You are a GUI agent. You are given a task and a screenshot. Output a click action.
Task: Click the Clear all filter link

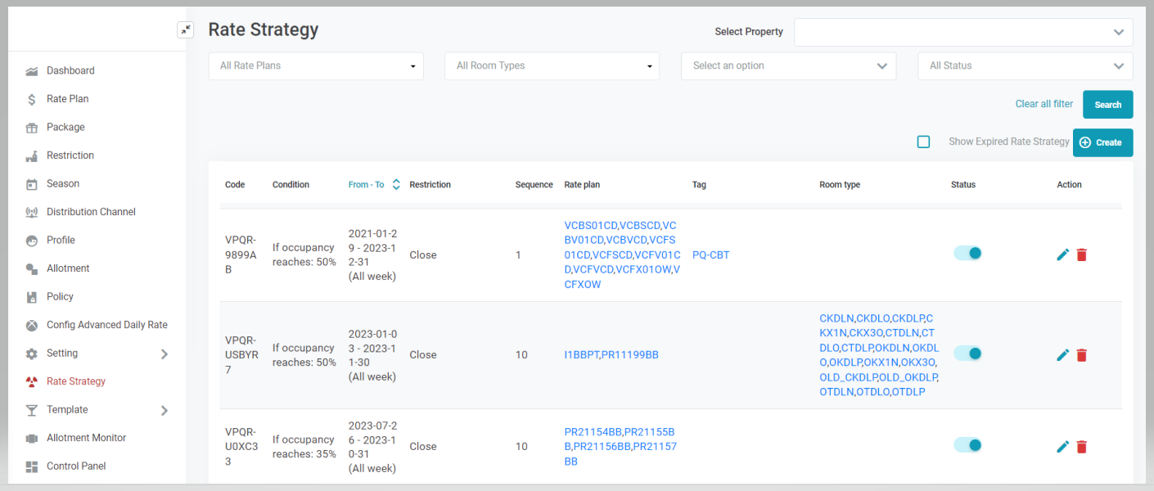coord(1044,104)
